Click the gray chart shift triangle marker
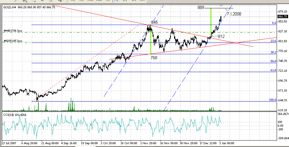The height and width of the screenshot is (147, 289). click(221, 6)
